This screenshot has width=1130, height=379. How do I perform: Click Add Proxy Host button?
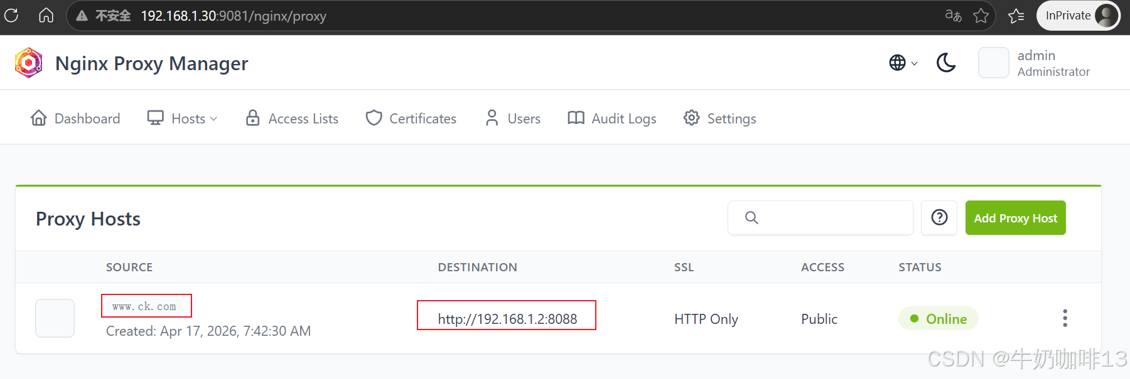pos(1015,218)
